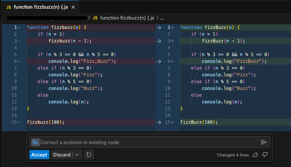This screenshot has height=167, width=291.
Task: Click removed line console.log("Fizz,Buzz")
Action: pyautogui.click(x=82, y=61)
